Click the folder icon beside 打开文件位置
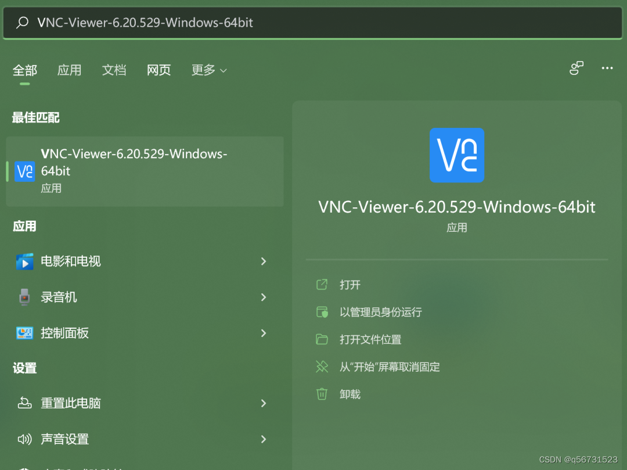The image size is (627, 470). click(x=322, y=339)
